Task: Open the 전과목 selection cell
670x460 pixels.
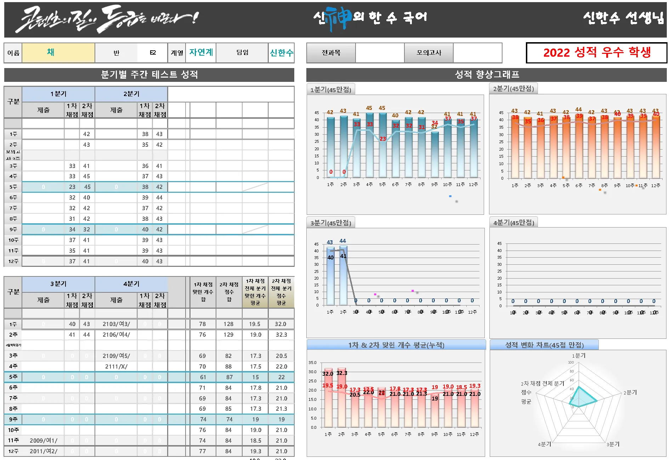Action: click(331, 53)
